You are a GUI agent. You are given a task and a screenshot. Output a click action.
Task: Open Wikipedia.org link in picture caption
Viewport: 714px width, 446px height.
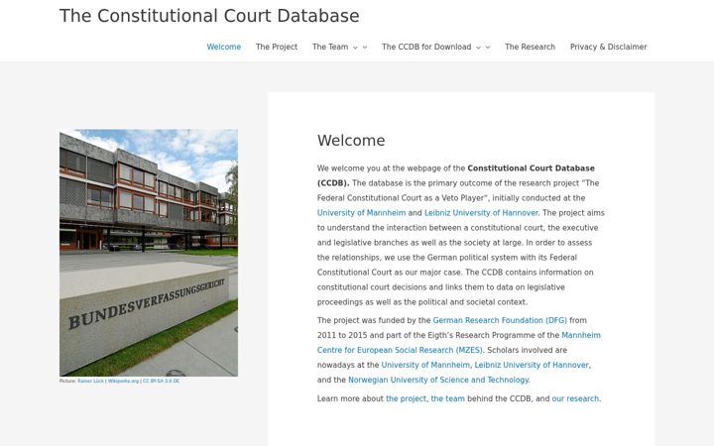click(123, 381)
